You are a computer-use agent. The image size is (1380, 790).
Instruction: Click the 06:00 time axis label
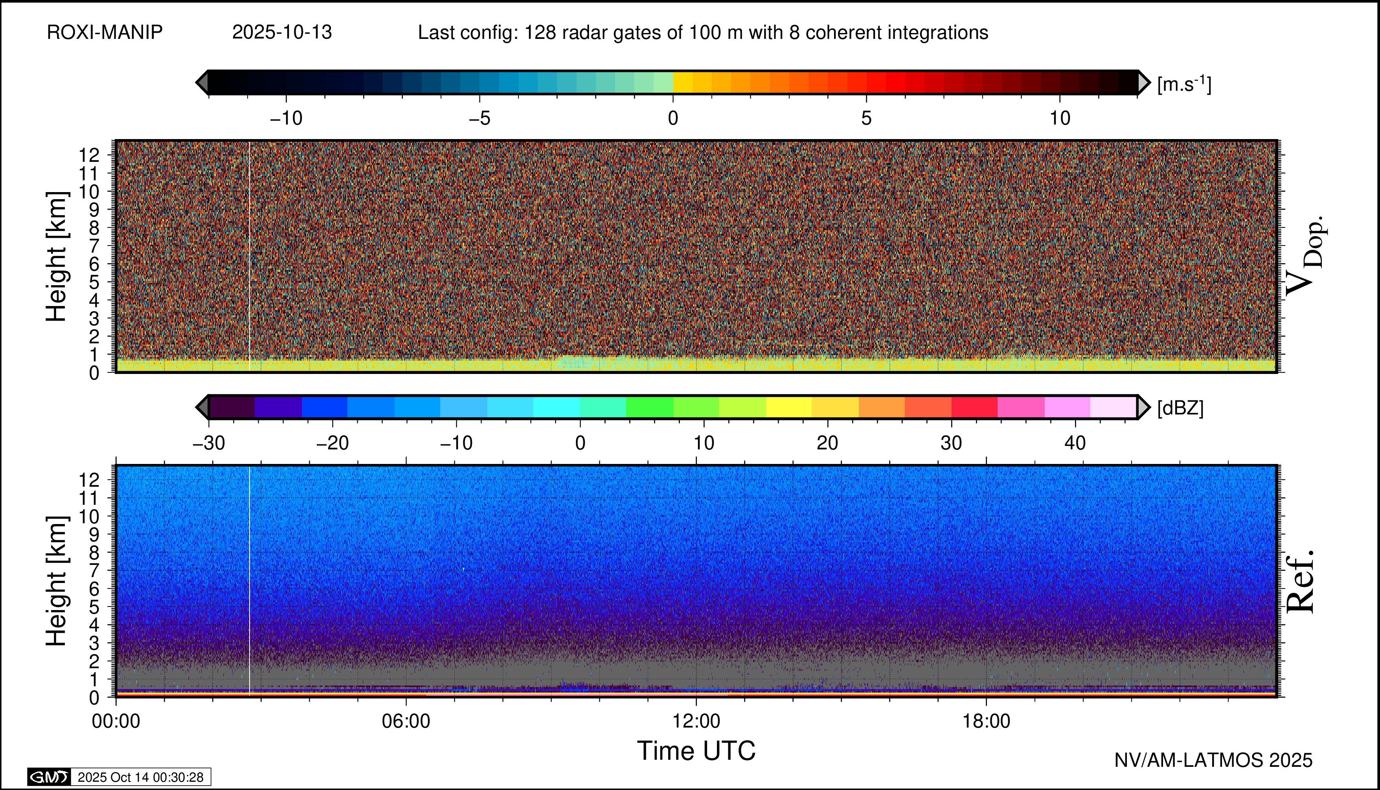pos(406,721)
